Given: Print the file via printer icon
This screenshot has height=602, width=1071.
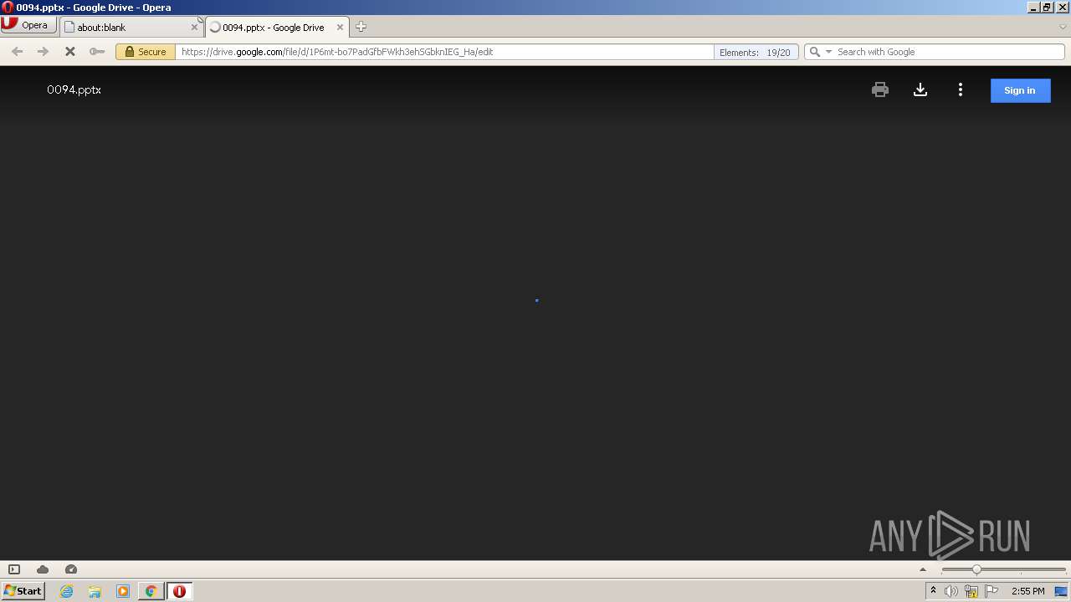Looking at the screenshot, I should coord(880,89).
